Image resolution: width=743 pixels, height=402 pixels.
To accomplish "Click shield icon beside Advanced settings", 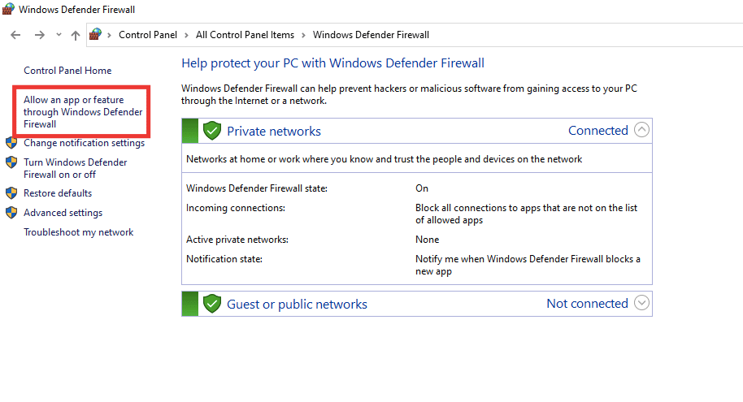I will coord(11,213).
